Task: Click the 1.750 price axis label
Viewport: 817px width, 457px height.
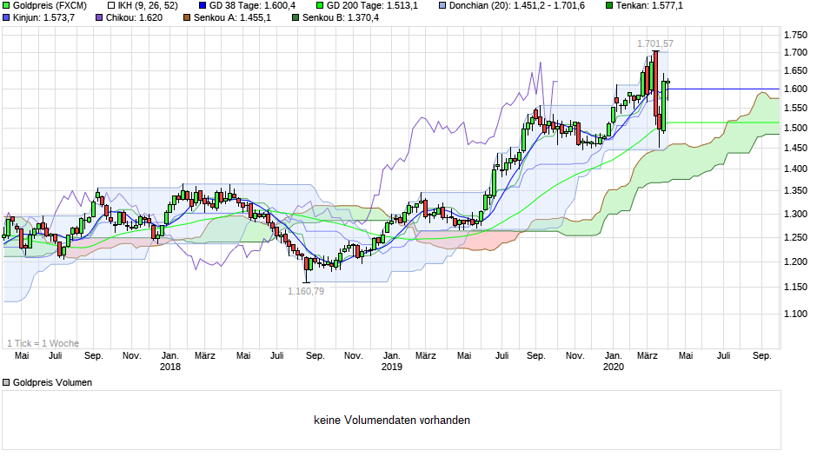Action: (795, 35)
